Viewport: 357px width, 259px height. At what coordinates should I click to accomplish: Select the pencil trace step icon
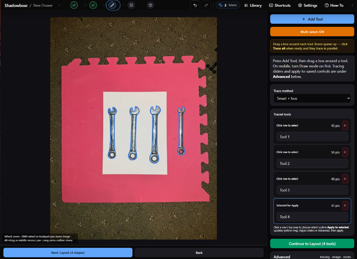112,5
